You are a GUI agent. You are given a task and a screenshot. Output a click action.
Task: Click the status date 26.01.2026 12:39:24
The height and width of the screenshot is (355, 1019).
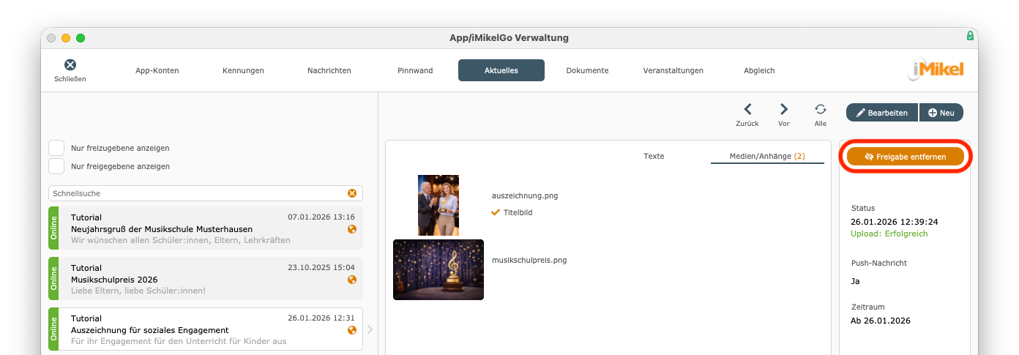pos(894,221)
